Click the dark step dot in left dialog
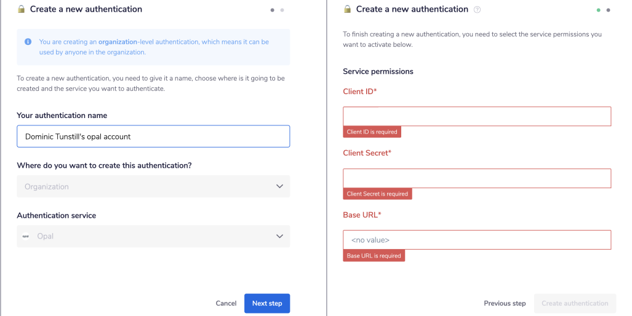Image resolution: width=632 pixels, height=316 pixels. click(272, 10)
